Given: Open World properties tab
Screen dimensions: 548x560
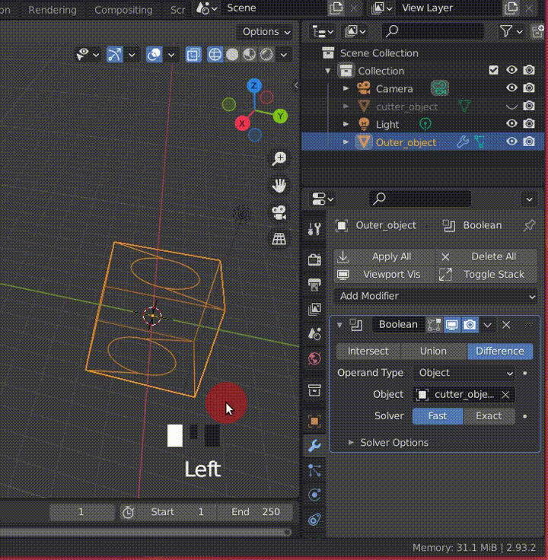Looking at the screenshot, I should click(314, 359).
